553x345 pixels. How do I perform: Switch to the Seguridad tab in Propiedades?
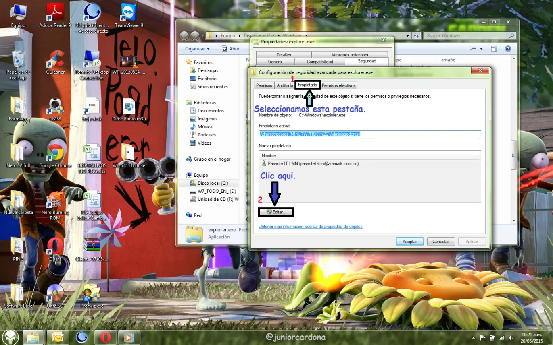pos(367,61)
